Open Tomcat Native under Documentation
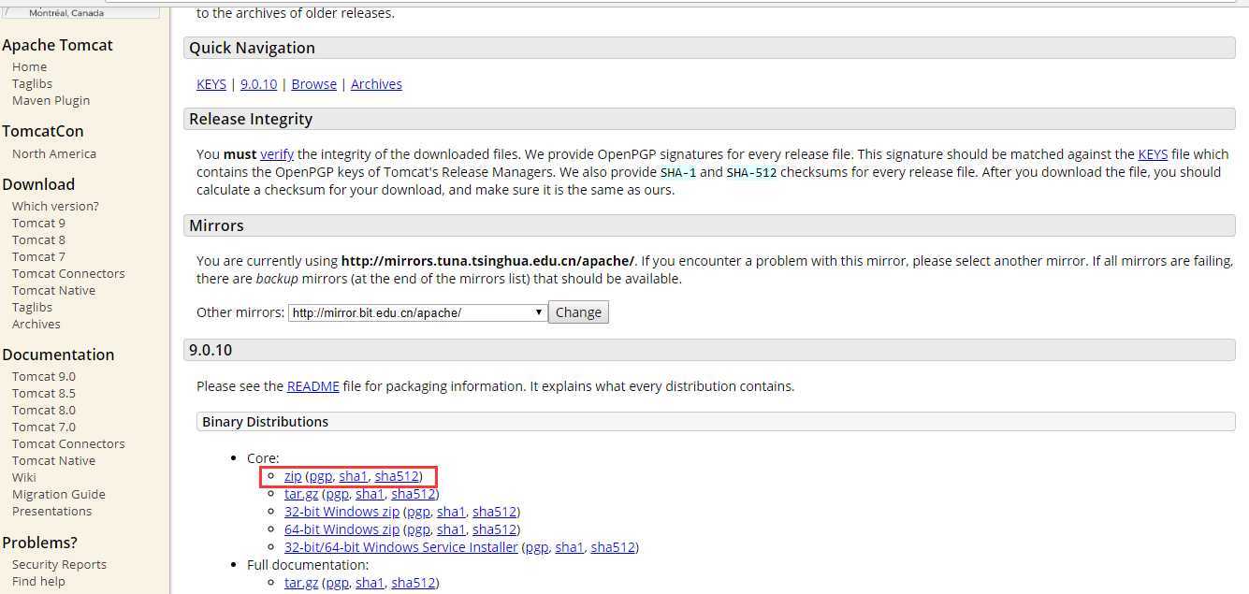Screen dimensions: 1249x594 coord(53,460)
